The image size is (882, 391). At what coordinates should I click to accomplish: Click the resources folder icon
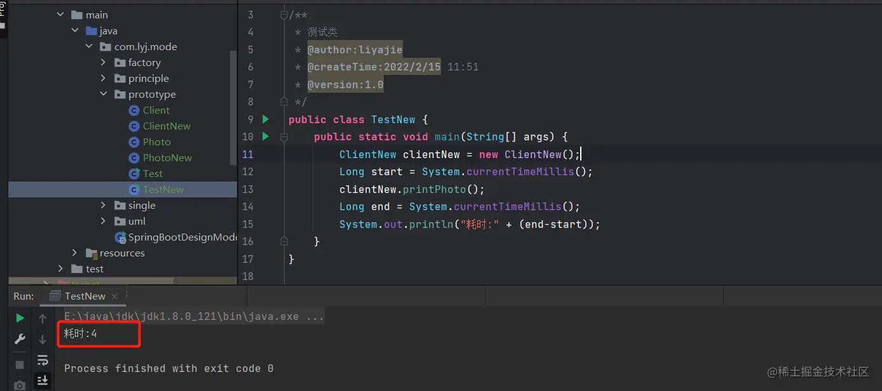click(x=92, y=253)
